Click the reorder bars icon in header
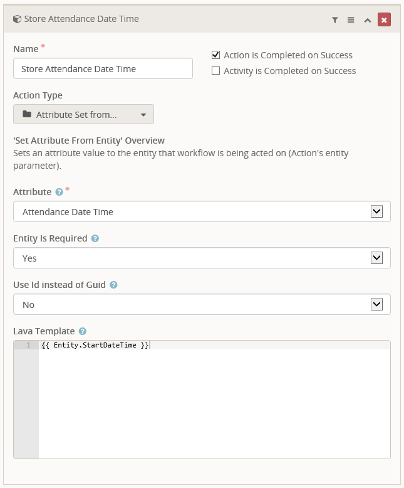This screenshot has height=488, width=404. click(351, 20)
